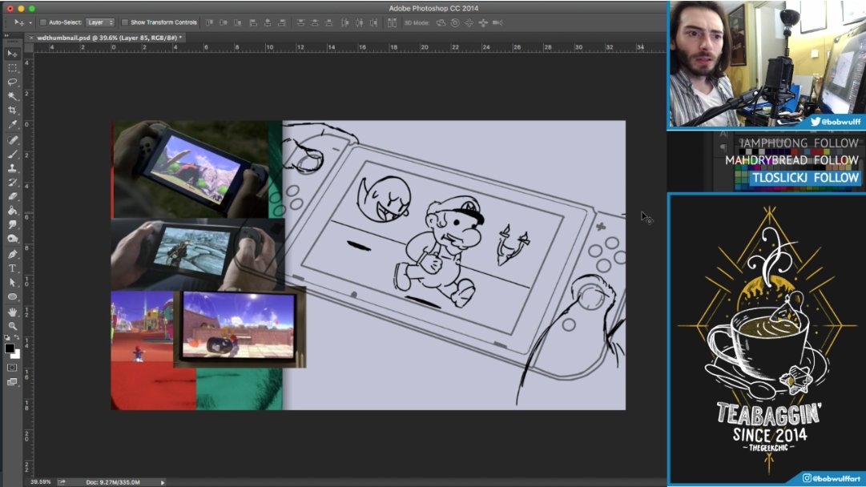Reset default foreground and background colors

[7, 337]
